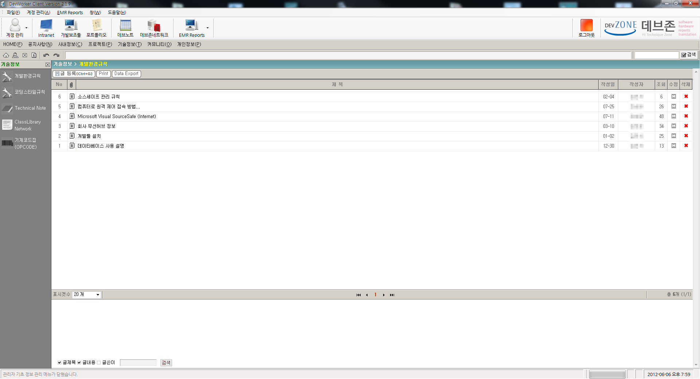Screen dimensions: 700x379
Task: Click the 글 등록(Ctrl+G) button
Action: 74,74
